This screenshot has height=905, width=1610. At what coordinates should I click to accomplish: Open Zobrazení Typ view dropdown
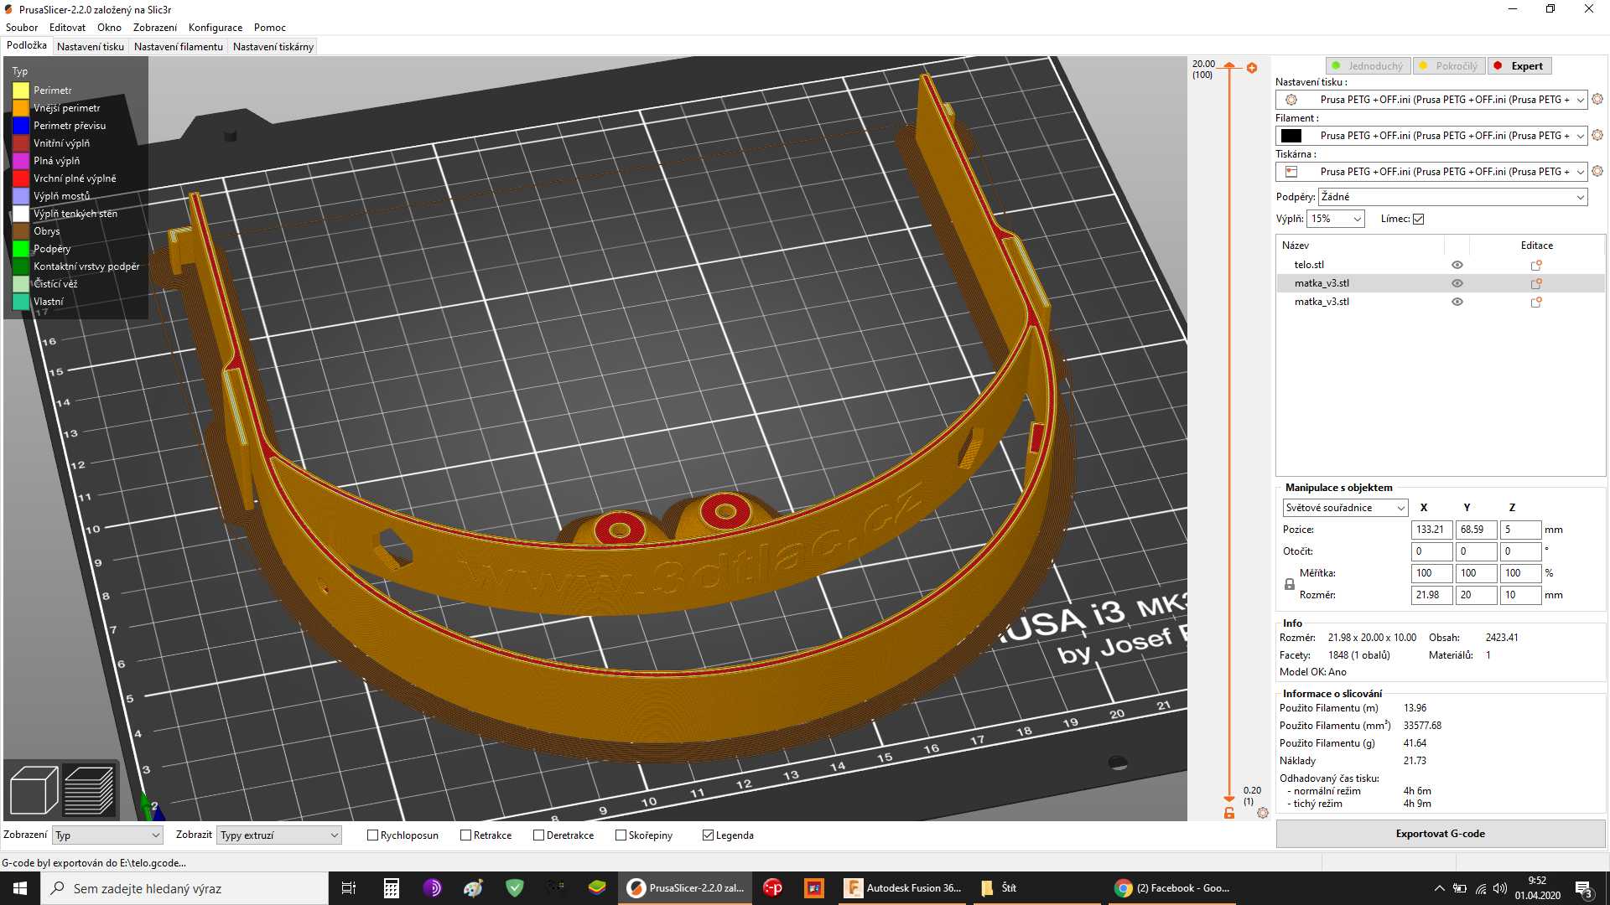point(107,835)
